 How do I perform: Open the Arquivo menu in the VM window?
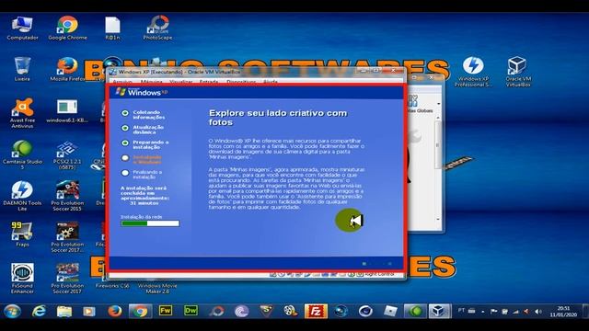tap(122, 82)
